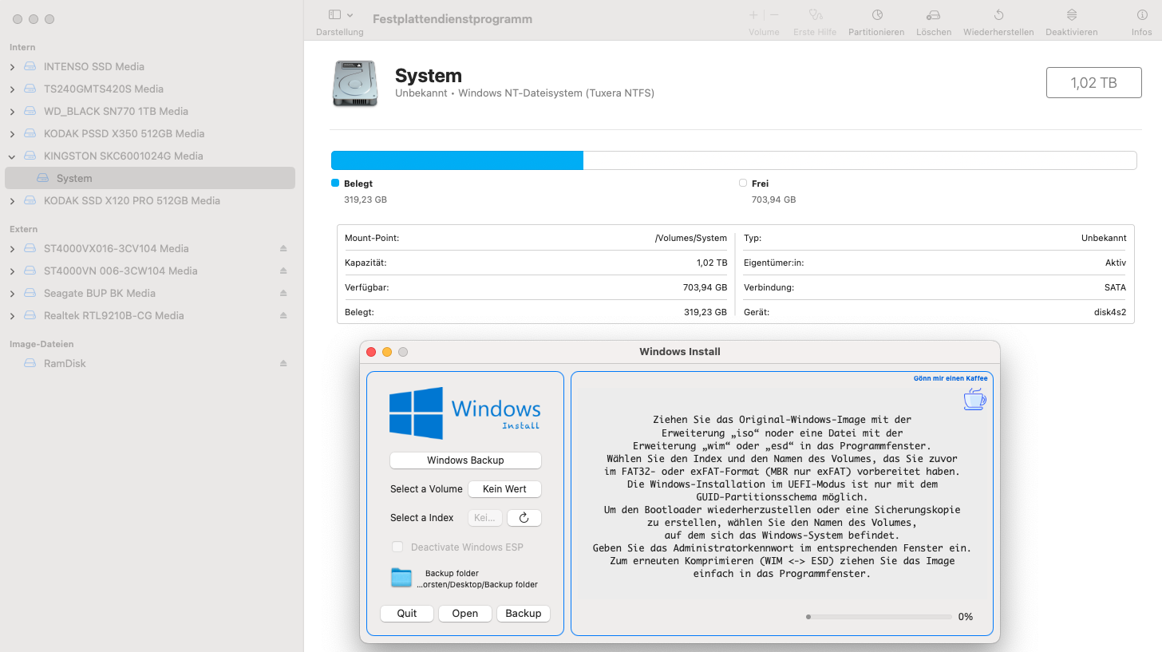Click the Belegt blue legend swatch
Image resolution: width=1162 pixels, height=652 pixels.
335,184
